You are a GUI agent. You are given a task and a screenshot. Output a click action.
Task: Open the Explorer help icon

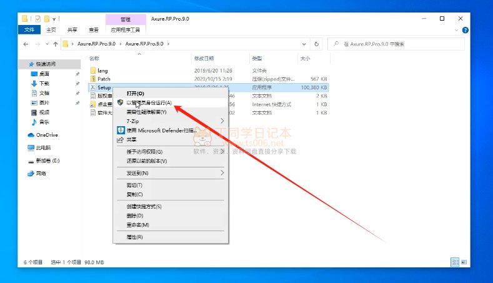pos(466,30)
